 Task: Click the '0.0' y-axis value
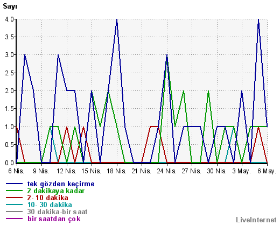point(10,163)
